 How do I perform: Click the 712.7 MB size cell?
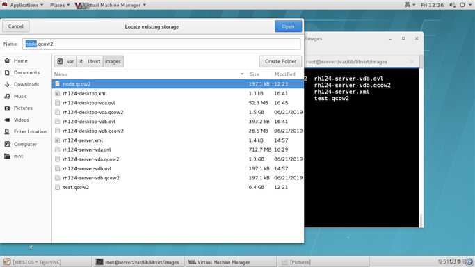click(260, 150)
